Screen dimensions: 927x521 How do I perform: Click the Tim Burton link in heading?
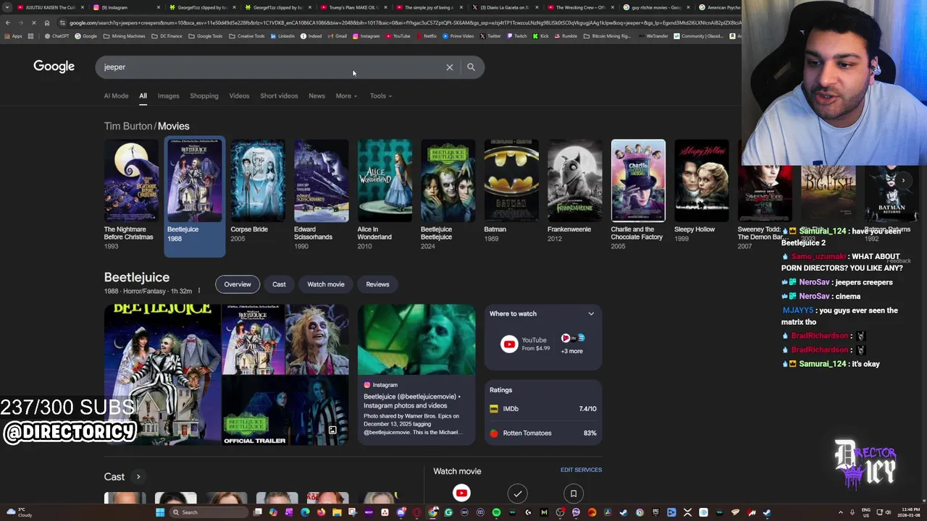click(x=128, y=126)
